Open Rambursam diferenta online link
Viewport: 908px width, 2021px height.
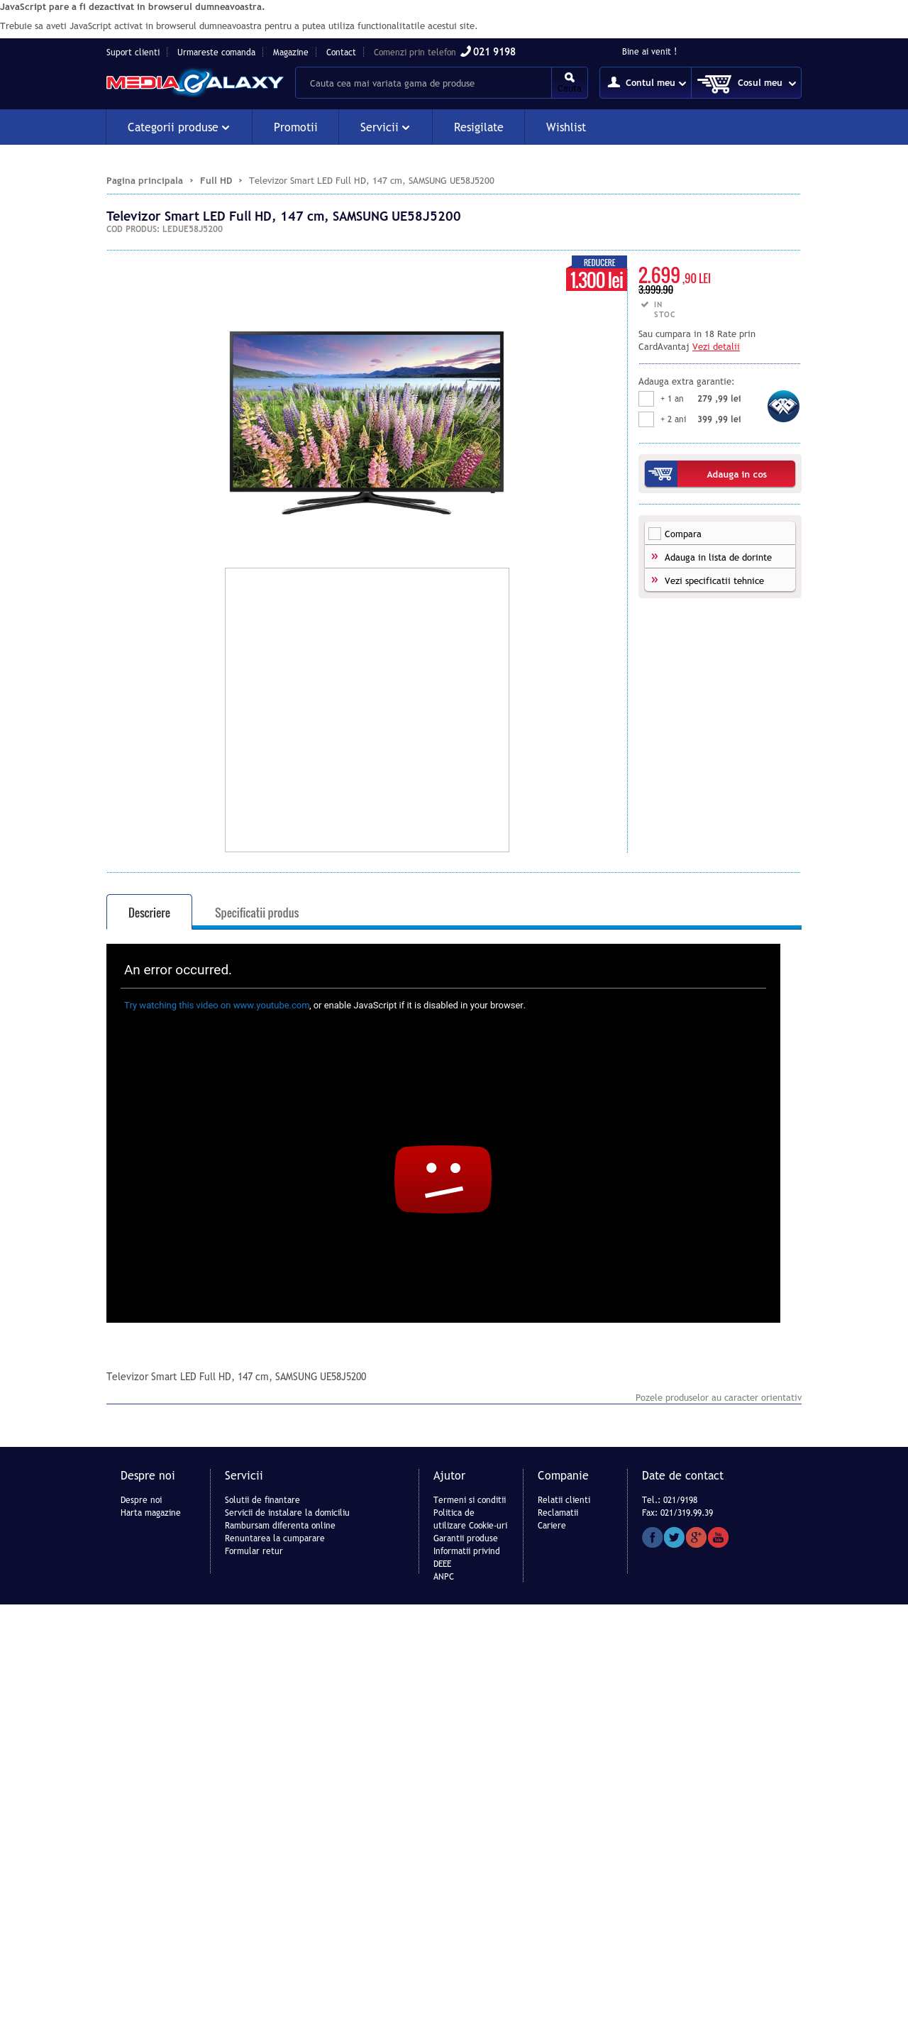pyautogui.click(x=280, y=1525)
